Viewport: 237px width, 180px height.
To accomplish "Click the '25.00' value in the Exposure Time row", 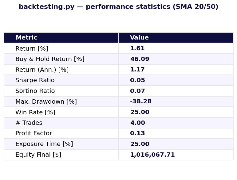I will coord(140,144).
